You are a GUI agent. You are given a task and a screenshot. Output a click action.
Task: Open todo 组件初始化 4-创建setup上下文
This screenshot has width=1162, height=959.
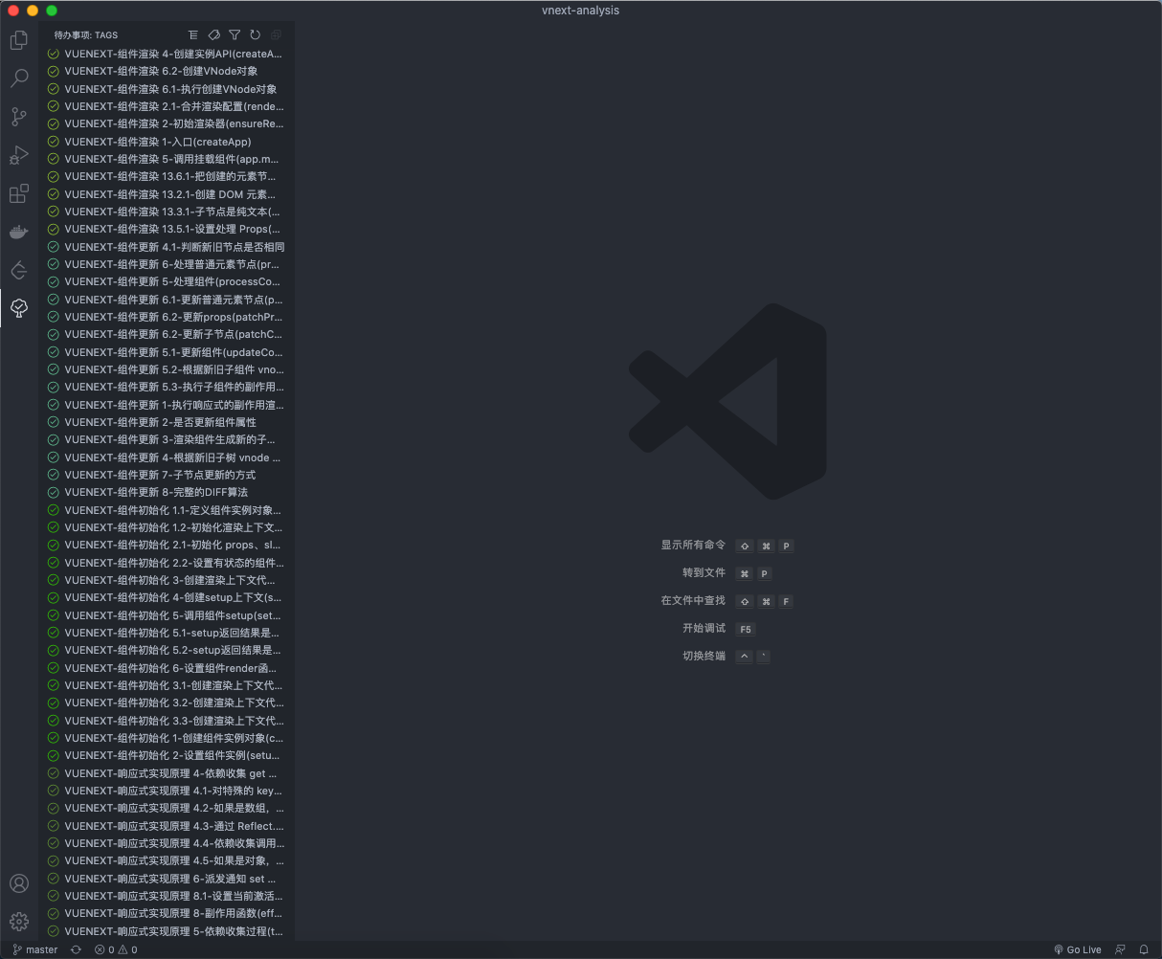pos(167,597)
